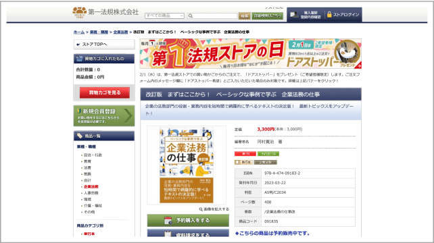Click the green reservation status badge
The width and height of the screenshot is (434, 243).
click(x=268, y=154)
